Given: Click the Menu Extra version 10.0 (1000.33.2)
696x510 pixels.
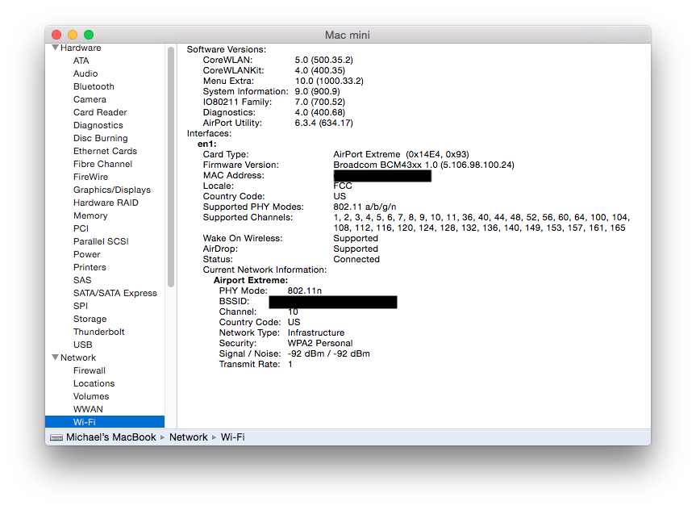Looking at the screenshot, I should point(329,81).
